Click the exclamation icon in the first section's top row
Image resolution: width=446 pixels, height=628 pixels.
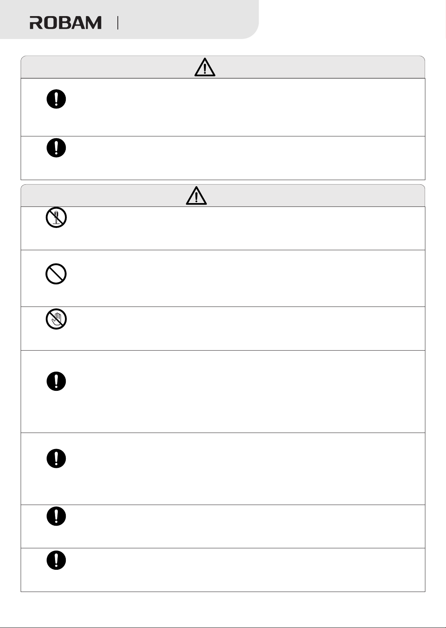coord(56,99)
